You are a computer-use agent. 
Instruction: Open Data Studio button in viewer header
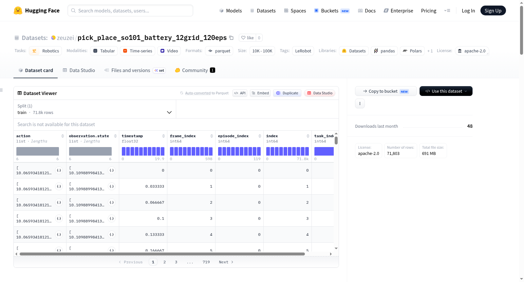[320, 93]
